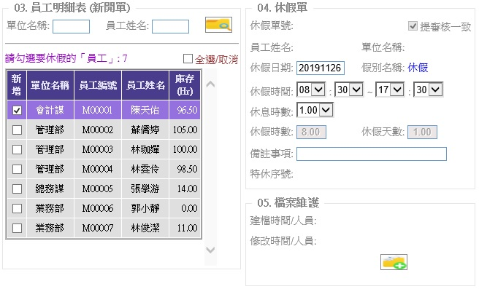Viewport: 479px width, 289px height.
Task: Click the balance value 14.00
Action: pos(187,189)
